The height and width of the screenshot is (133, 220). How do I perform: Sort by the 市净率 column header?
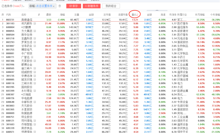173,15
